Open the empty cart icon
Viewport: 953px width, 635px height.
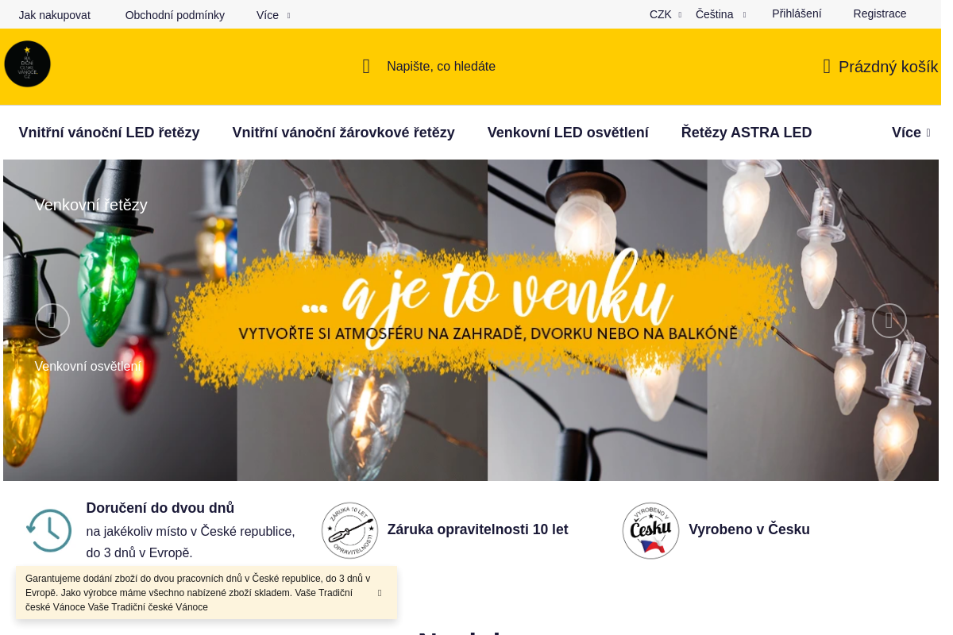tap(827, 67)
